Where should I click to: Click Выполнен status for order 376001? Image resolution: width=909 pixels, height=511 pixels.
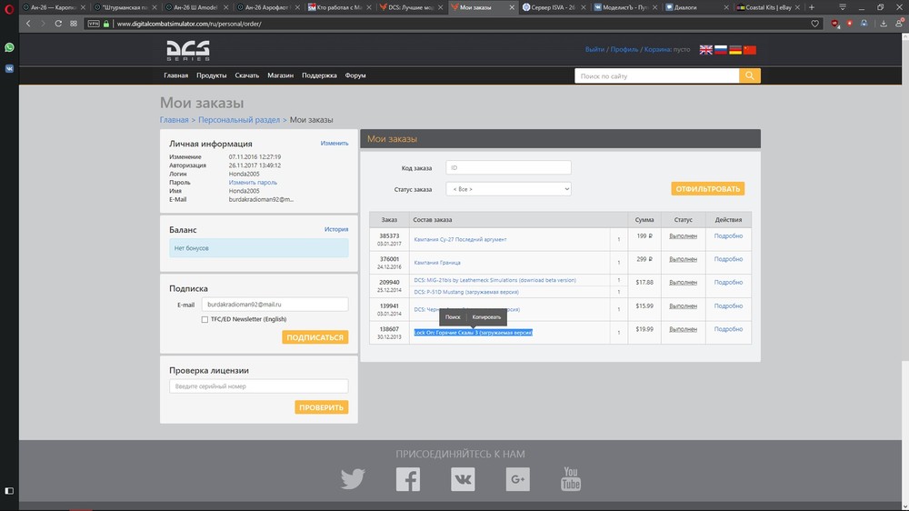(683, 259)
